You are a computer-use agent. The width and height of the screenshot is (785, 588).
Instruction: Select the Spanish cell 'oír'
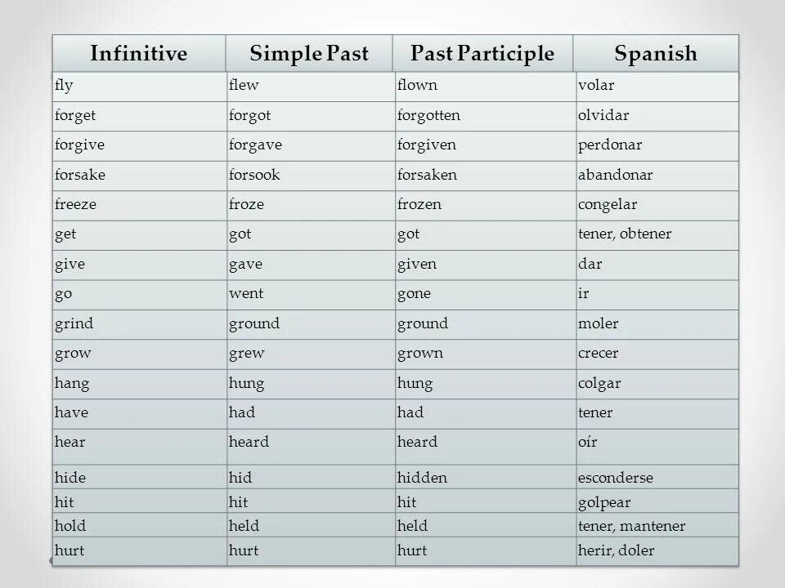coord(657,447)
